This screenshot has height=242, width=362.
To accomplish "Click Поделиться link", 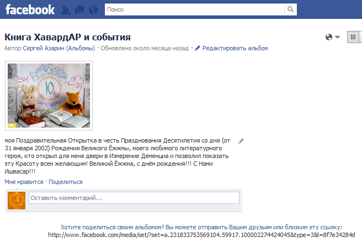I will point(66,182).
